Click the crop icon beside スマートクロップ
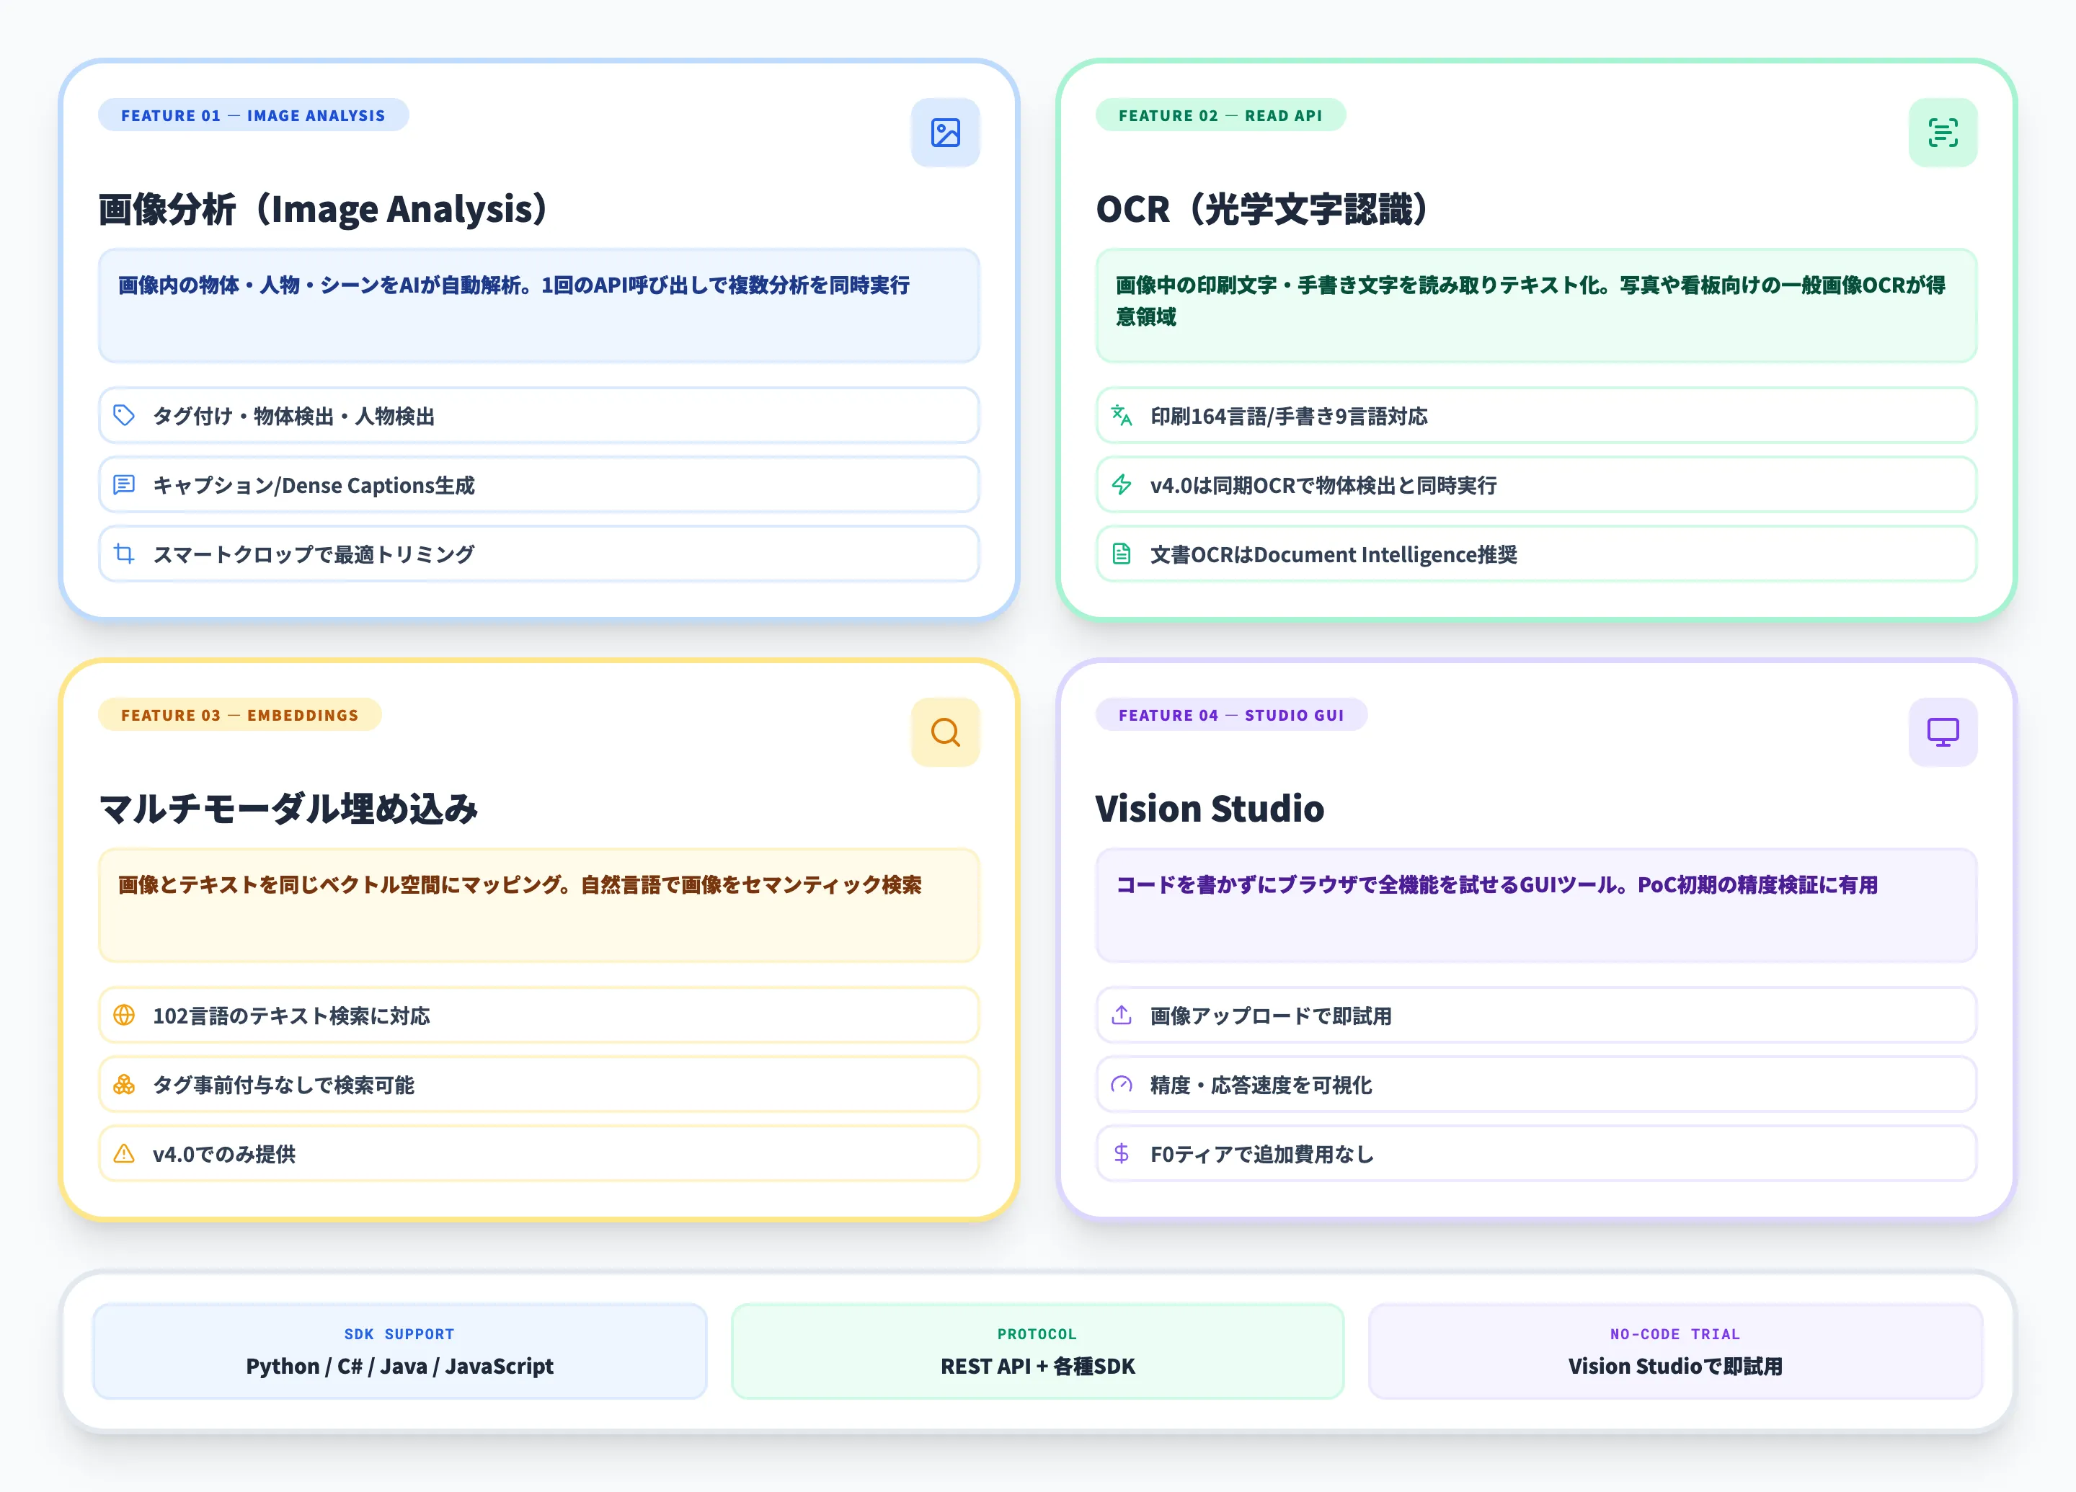 pyautogui.click(x=125, y=554)
